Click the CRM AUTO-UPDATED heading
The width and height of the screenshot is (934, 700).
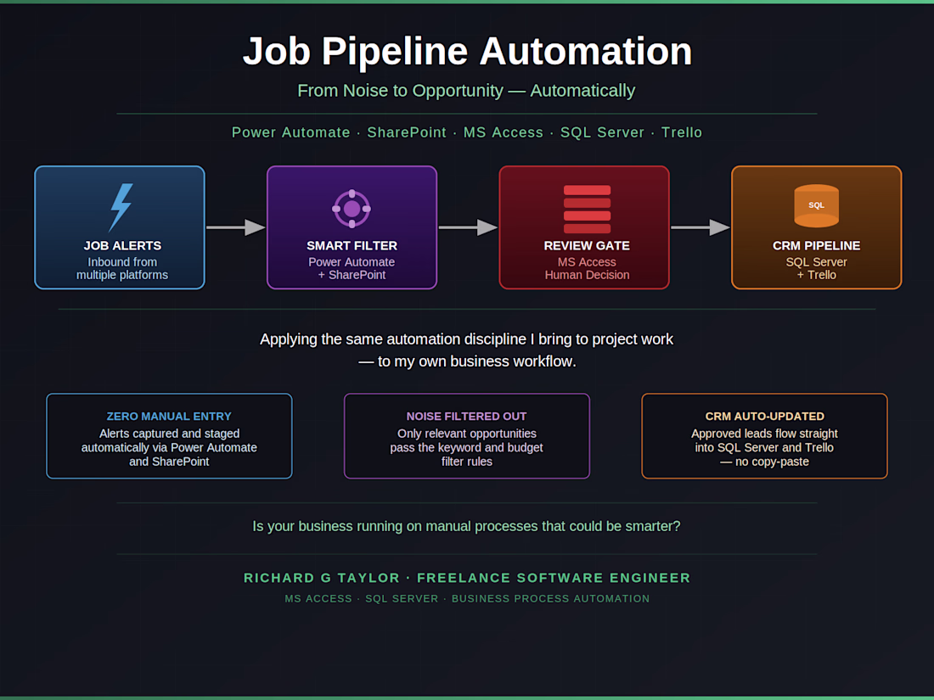click(765, 416)
